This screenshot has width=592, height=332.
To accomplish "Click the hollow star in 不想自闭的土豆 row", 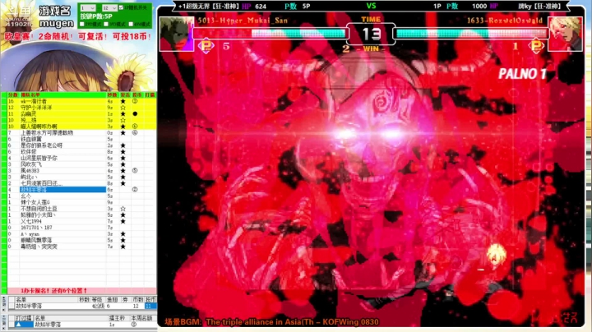I will click(123, 209).
